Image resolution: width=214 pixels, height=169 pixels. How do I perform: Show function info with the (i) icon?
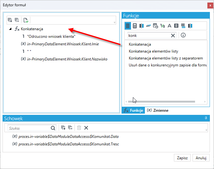tap(183, 35)
